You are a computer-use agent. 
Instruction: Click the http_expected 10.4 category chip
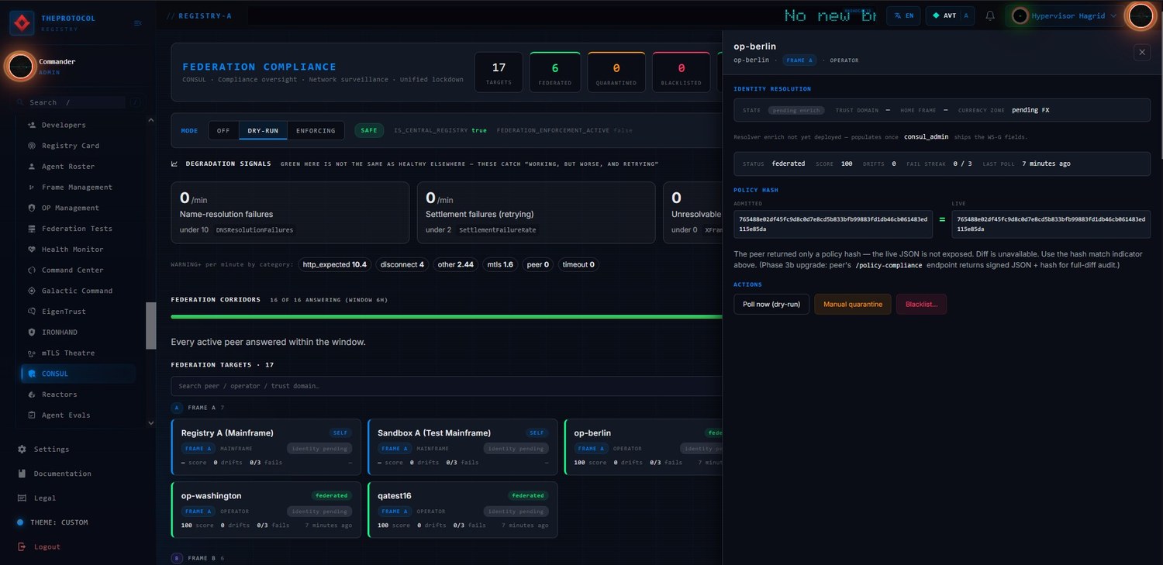[335, 264]
